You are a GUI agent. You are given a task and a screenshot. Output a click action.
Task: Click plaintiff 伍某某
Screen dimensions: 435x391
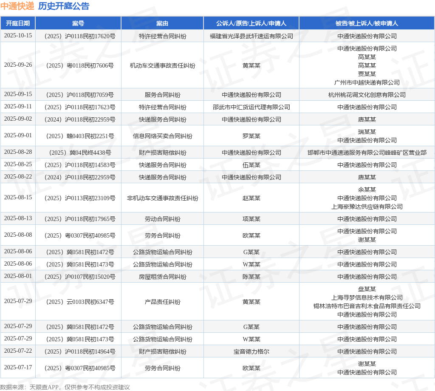pos(251,165)
